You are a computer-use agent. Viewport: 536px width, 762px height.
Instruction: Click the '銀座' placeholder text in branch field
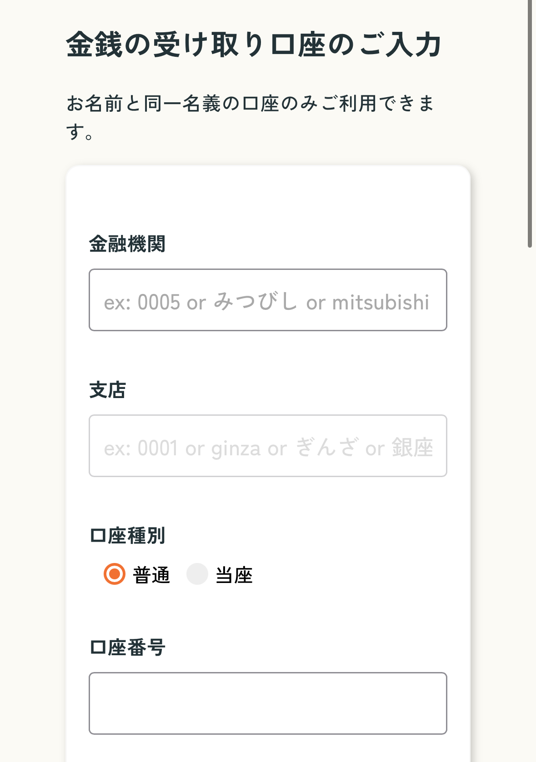click(412, 448)
